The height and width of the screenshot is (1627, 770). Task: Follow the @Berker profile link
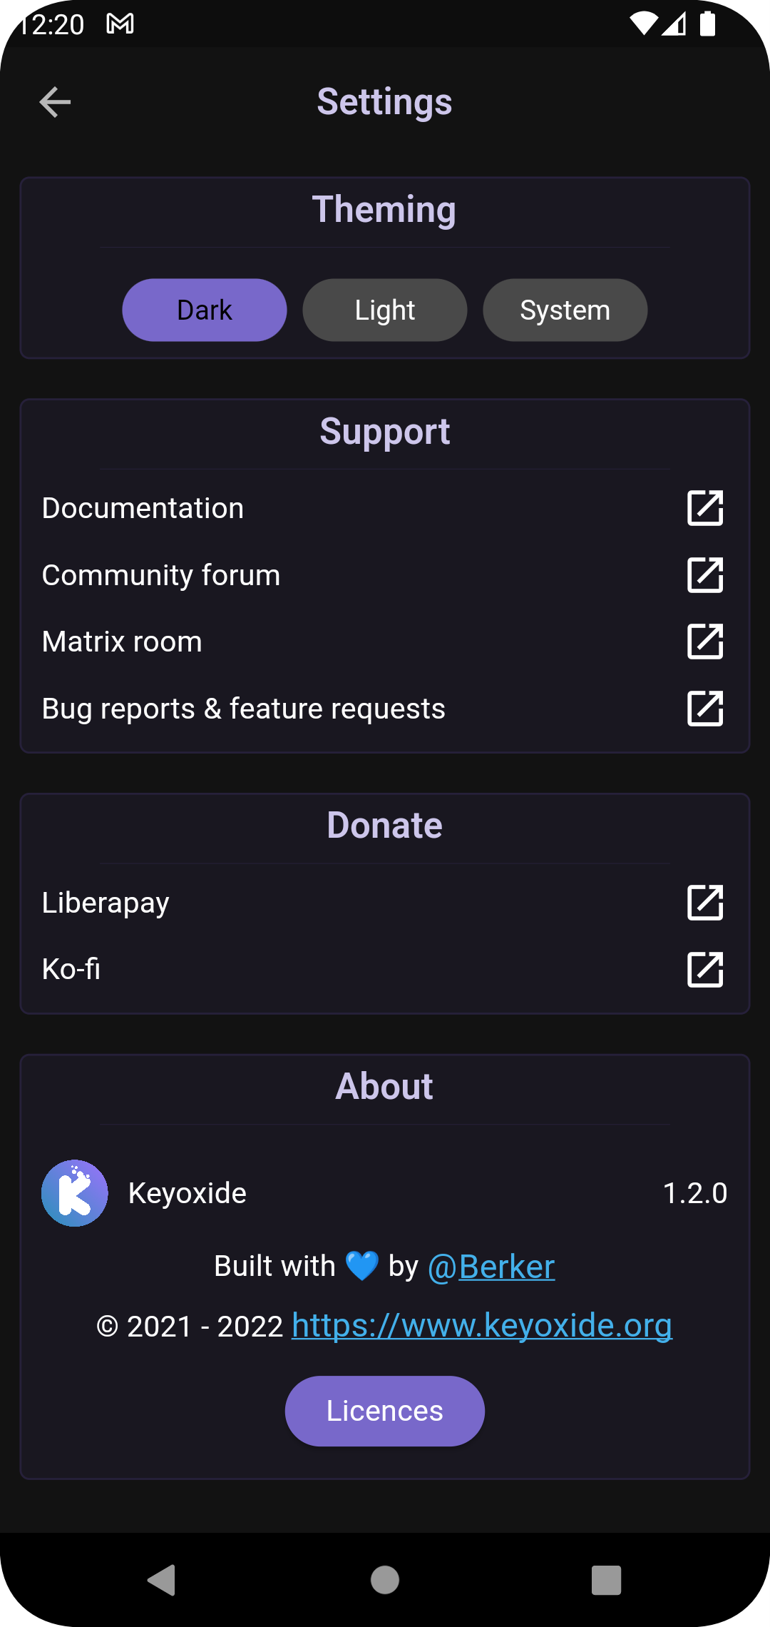491,1267
